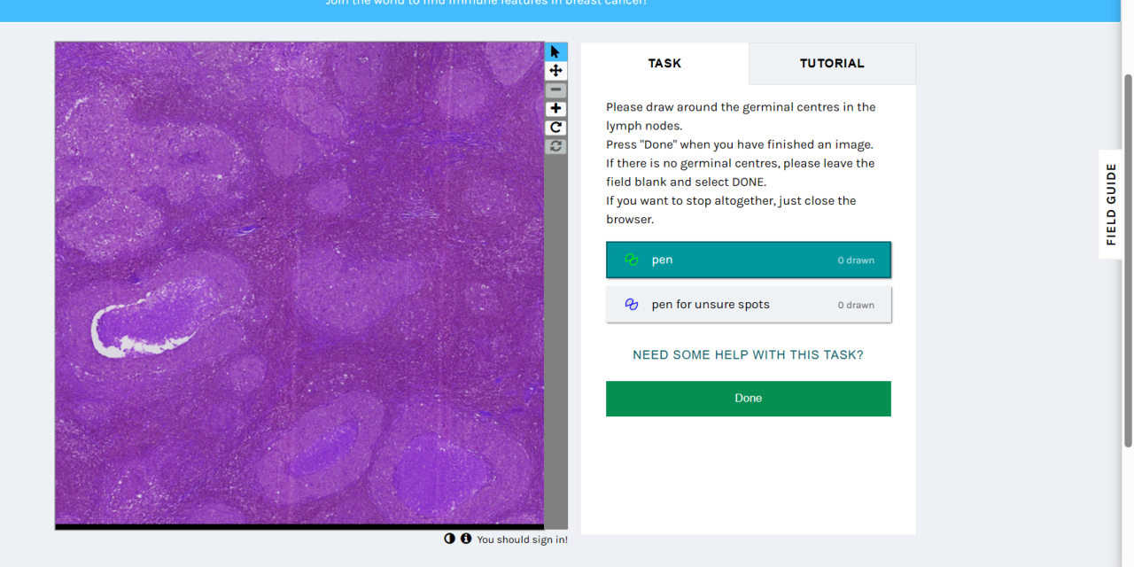
Task: Click the lymph node slide image
Action: (299, 283)
